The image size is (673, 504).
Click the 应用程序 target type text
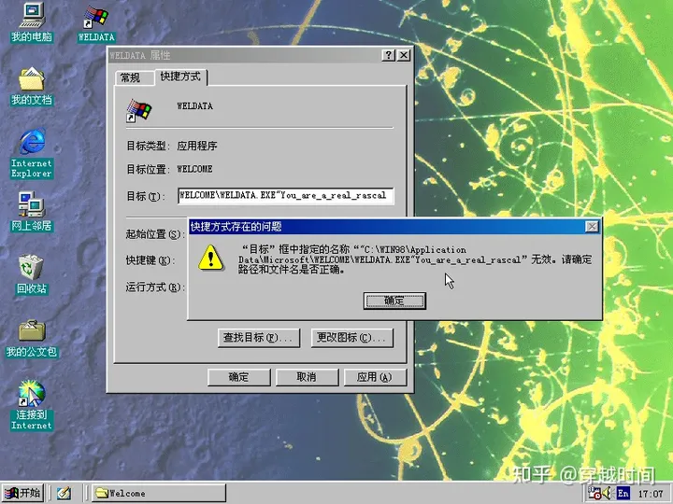point(197,147)
